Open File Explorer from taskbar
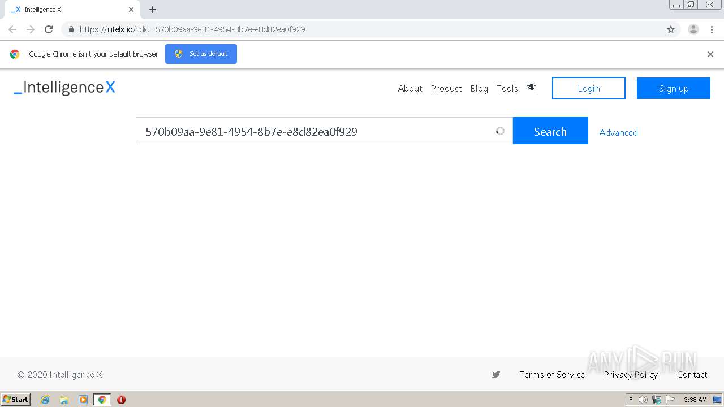The height and width of the screenshot is (407, 724). 64,400
